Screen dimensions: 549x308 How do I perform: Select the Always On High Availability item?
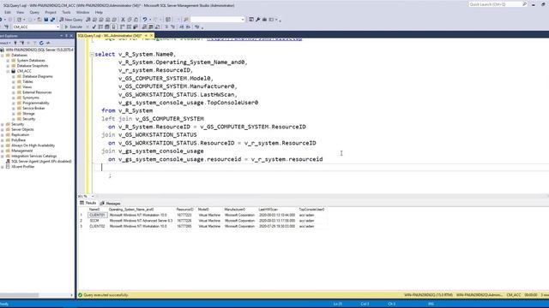(x=33, y=145)
